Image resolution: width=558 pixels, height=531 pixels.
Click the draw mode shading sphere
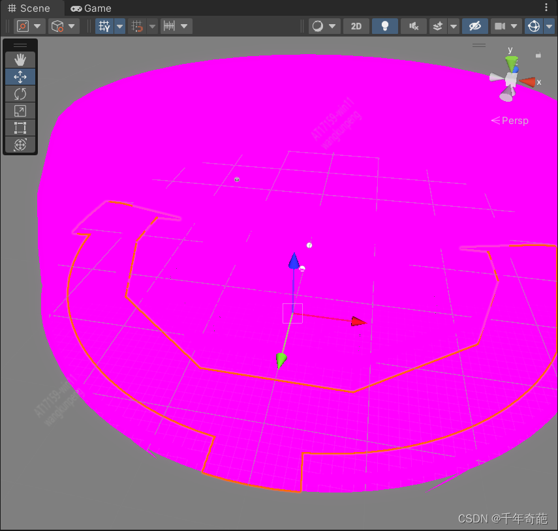318,26
